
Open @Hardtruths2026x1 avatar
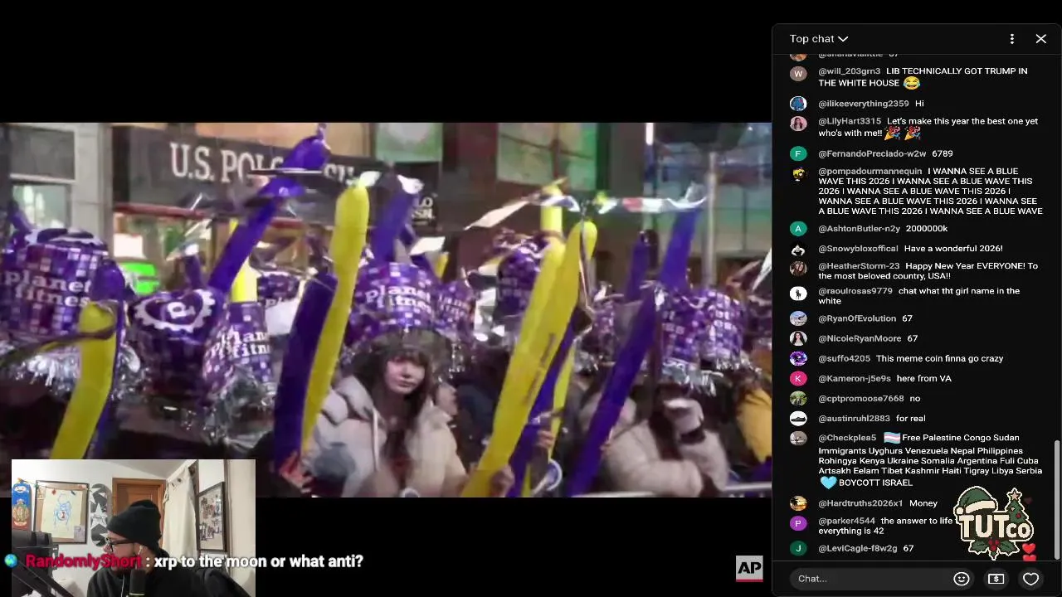(798, 503)
